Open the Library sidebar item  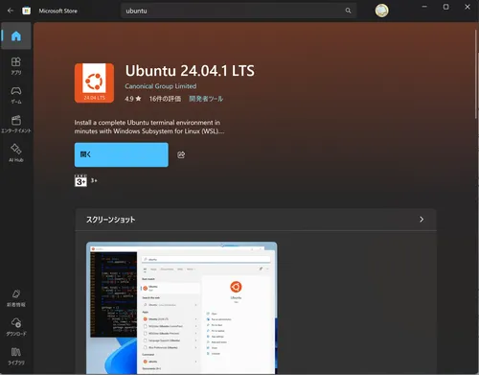point(16,356)
